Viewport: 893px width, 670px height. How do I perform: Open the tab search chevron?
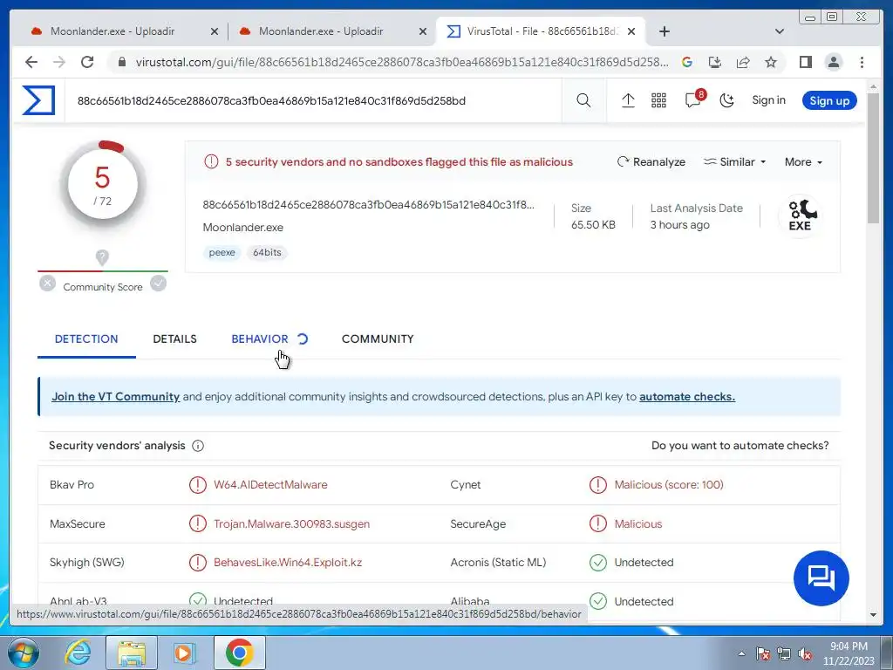coord(780,31)
